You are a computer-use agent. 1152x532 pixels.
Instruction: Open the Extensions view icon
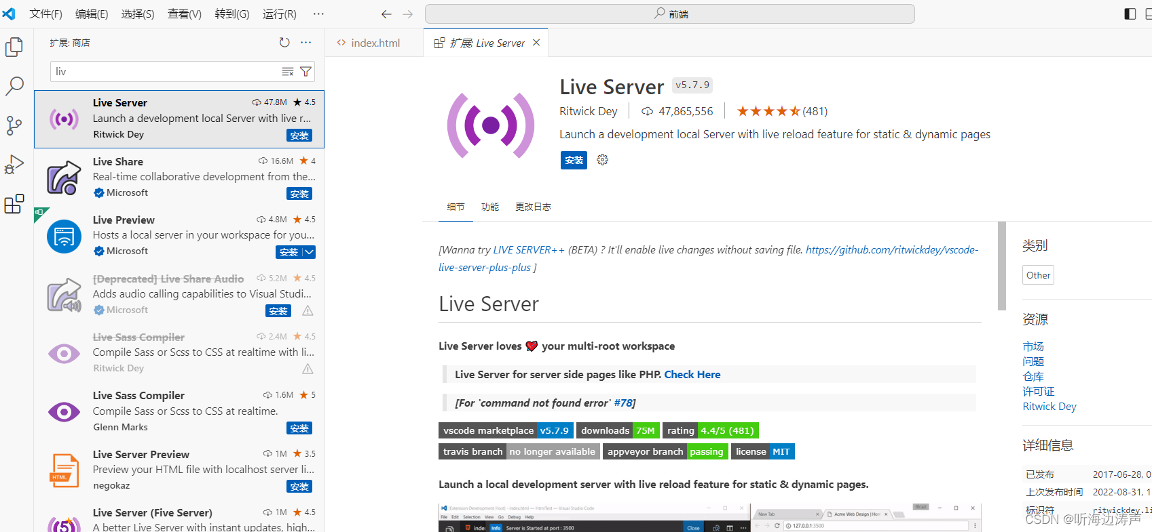coord(14,204)
